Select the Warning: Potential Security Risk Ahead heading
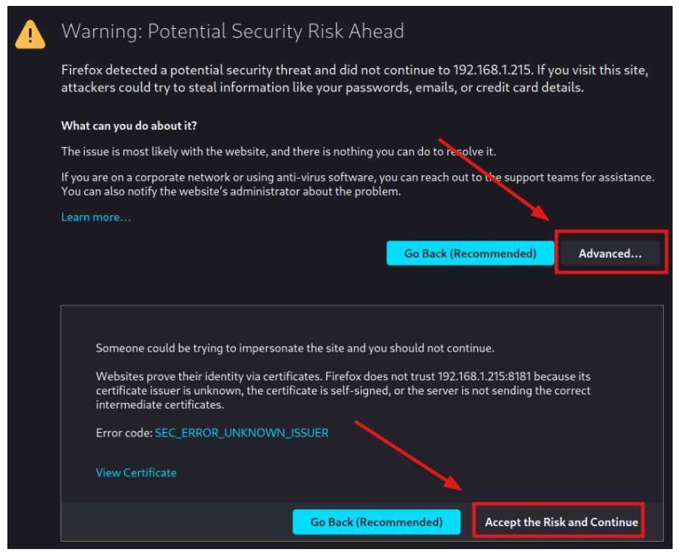The height and width of the screenshot is (552, 680). click(x=233, y=31)
